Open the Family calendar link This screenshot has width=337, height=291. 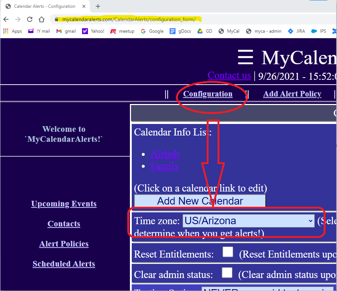(165, 166)
